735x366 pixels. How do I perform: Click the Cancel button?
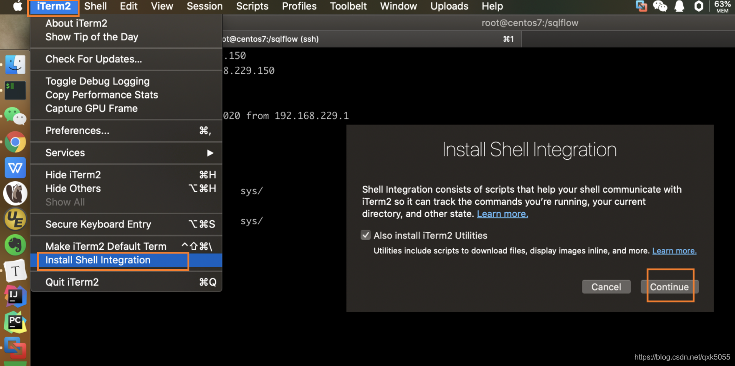point(606,287)
